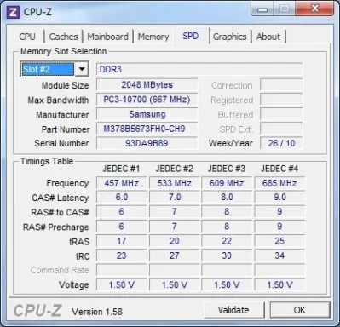Click the JEDEC #1 column header
Image resolution: width=340 pixels, height=327 pixels.
[121, 169]
